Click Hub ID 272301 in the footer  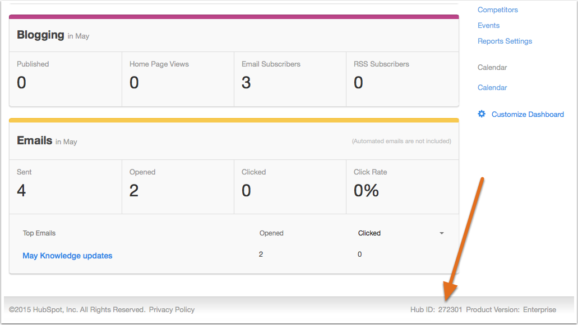(x=436, y=309)
